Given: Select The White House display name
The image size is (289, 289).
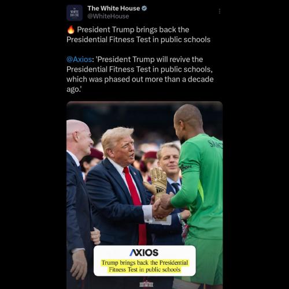Looking at the screenshot, I should pos(114,8).
